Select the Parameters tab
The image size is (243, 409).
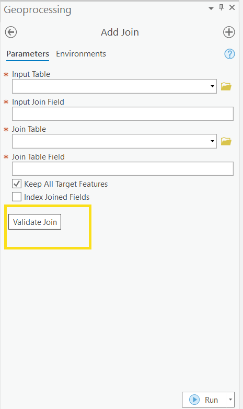pyautogui.click(x=28, y=54)
